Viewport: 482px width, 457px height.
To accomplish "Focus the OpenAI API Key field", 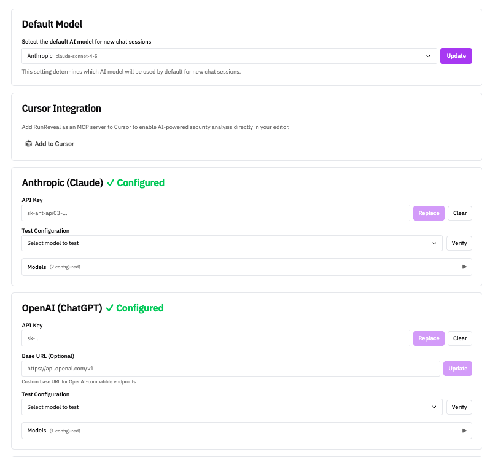I will (x=216, y=338).
